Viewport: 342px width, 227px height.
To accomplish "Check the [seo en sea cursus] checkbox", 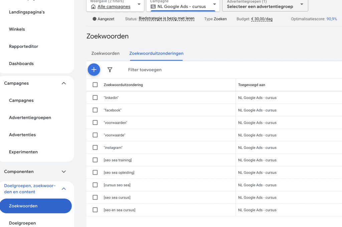I will click(95, 210).
